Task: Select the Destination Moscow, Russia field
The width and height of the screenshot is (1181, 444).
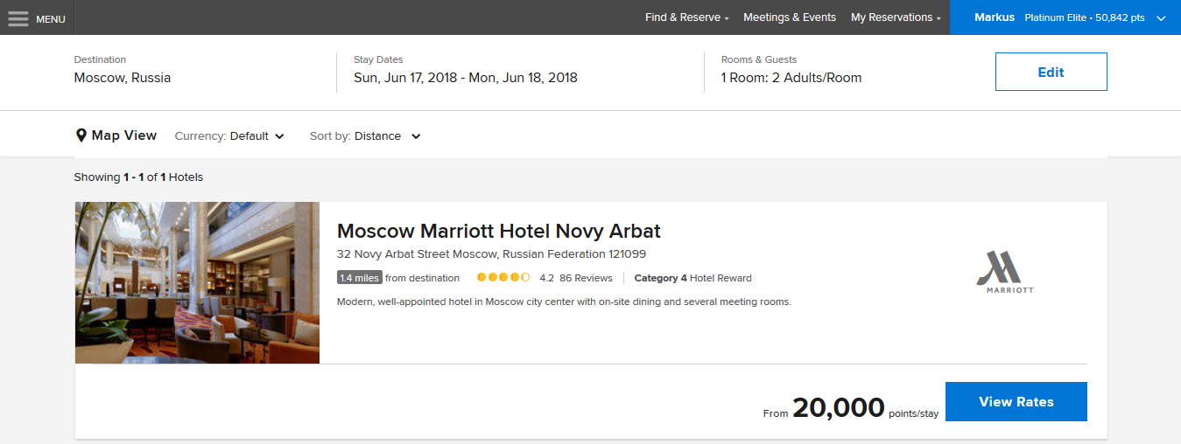Action: pos(123,78)
